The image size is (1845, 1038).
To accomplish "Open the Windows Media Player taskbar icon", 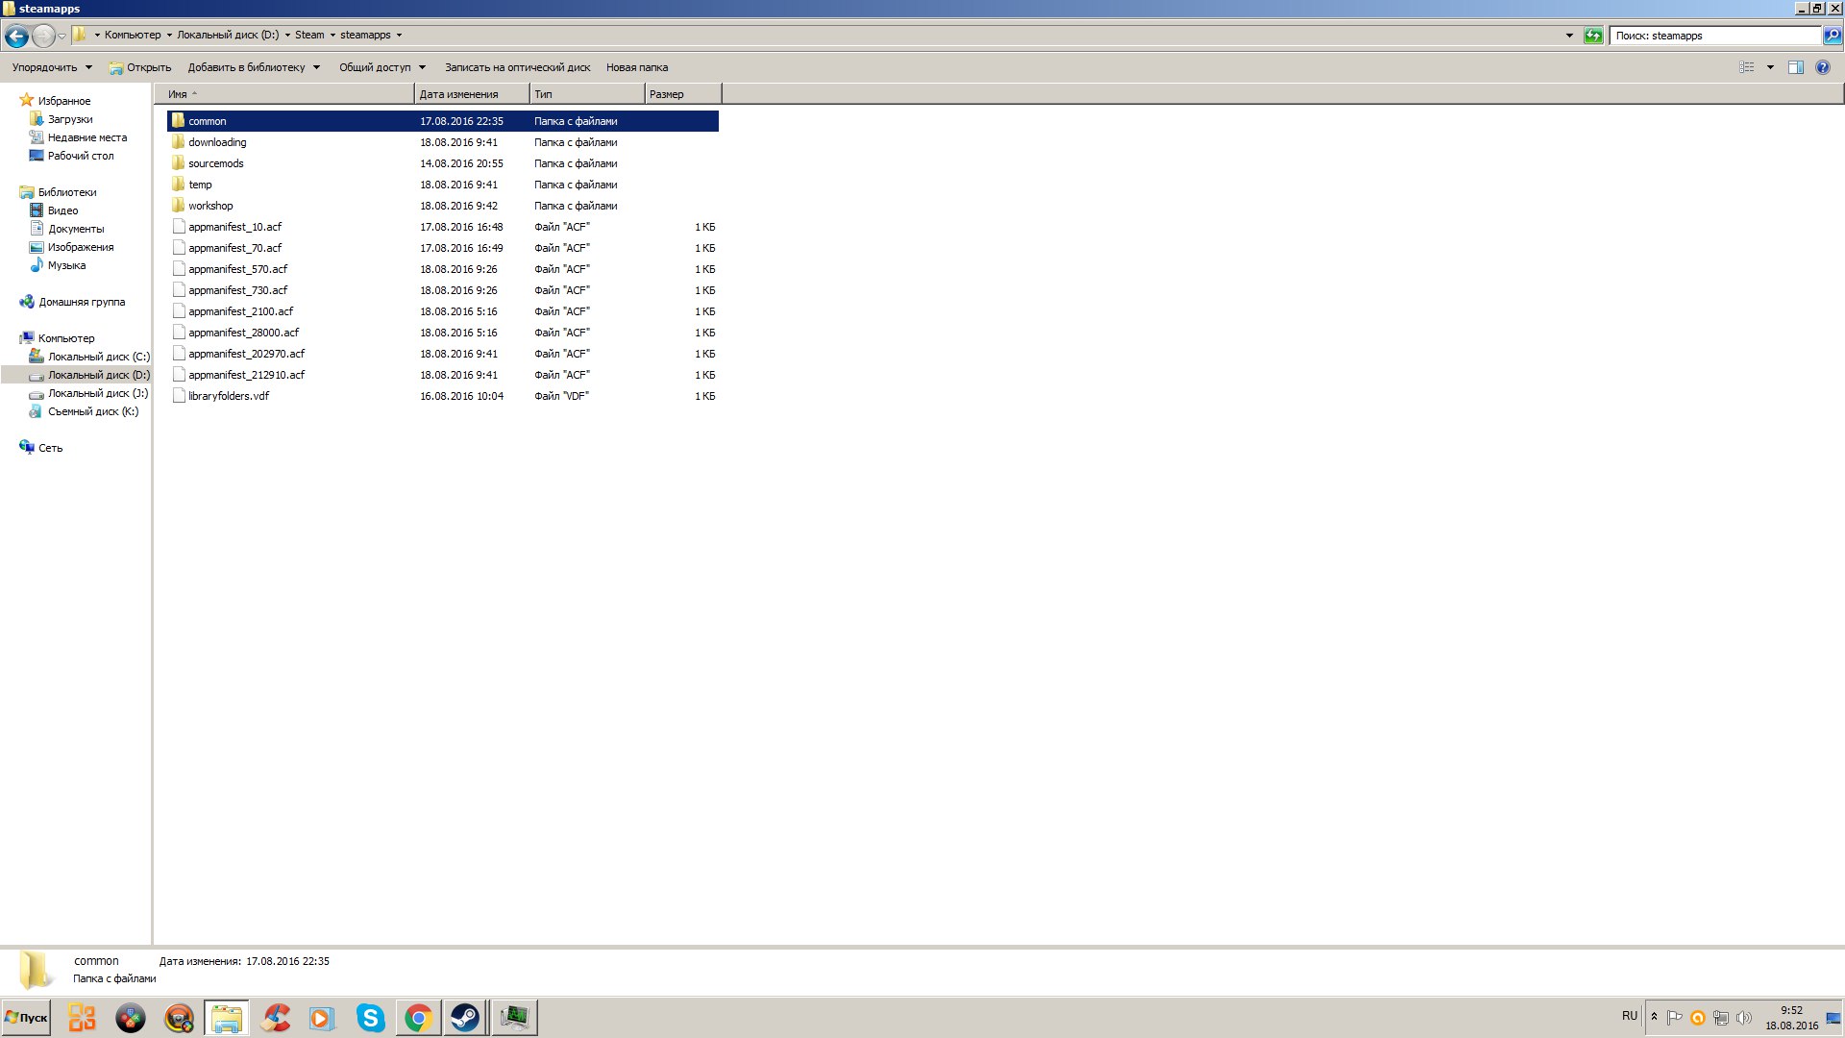I will [323, 1018].
